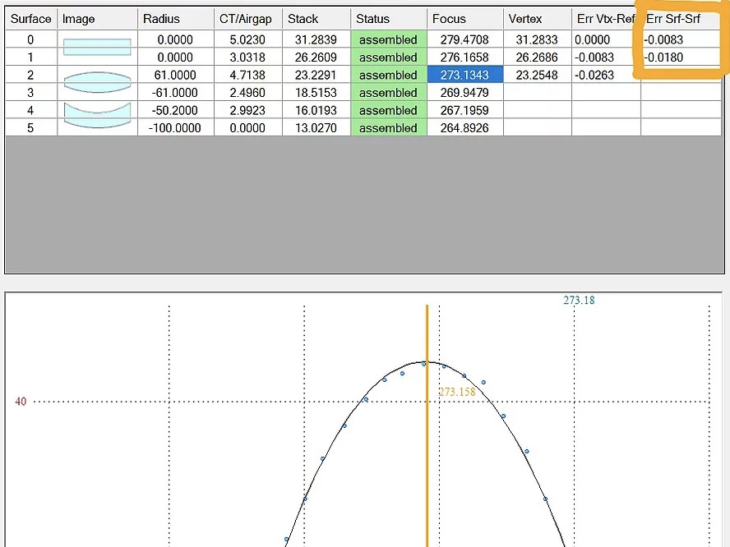Image resolution: width=730 pixels, height=547 pixels.
Task: Click focus value 279.4708
Action: [464, 39]
